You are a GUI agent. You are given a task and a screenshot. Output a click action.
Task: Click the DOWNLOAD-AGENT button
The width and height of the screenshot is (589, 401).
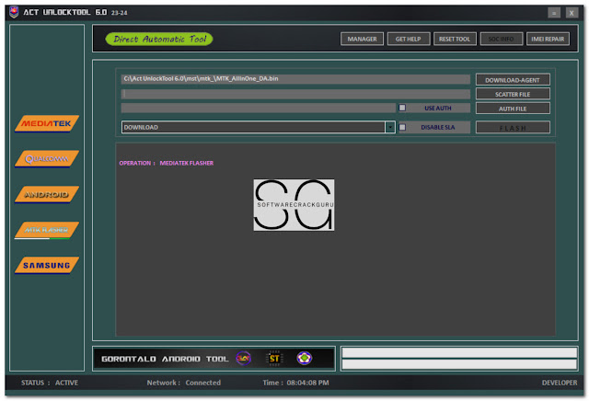click(513, 80)
